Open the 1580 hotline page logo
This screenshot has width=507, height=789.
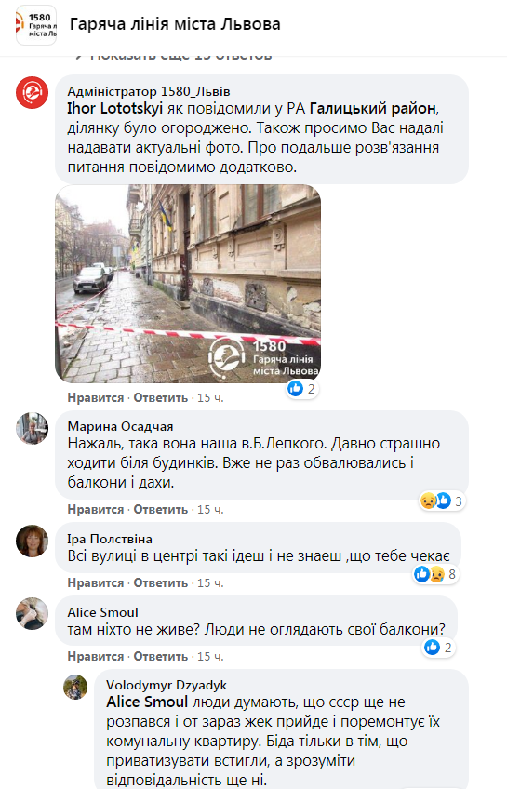pos(36,25)
